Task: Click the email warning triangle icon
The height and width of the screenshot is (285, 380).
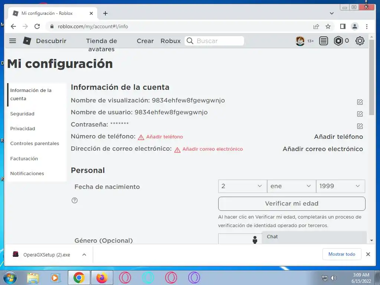Action: tap(177, 150)
